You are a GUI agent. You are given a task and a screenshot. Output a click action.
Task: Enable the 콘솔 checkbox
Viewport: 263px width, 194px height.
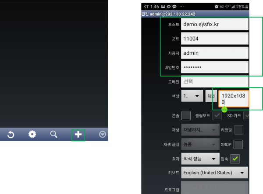coord(186,115)
